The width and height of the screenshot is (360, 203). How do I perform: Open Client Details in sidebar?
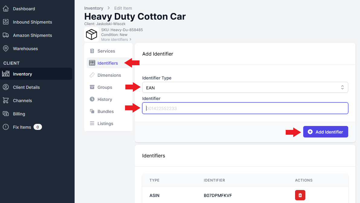click(26, 87)
